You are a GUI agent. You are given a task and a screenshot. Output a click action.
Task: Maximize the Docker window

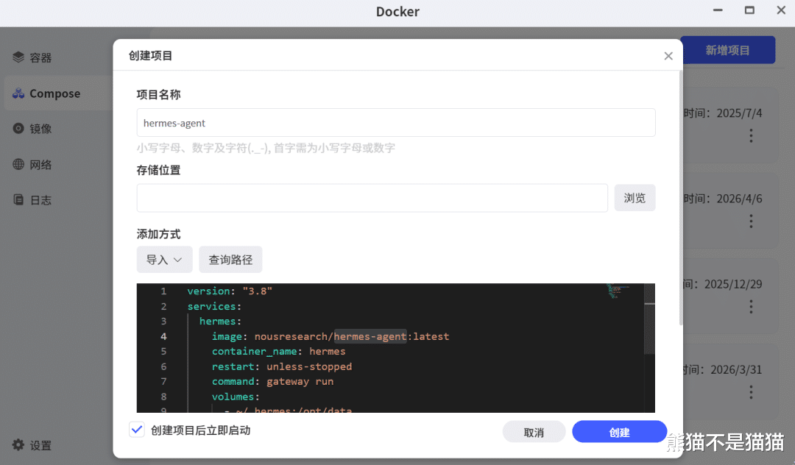(749, 10)
